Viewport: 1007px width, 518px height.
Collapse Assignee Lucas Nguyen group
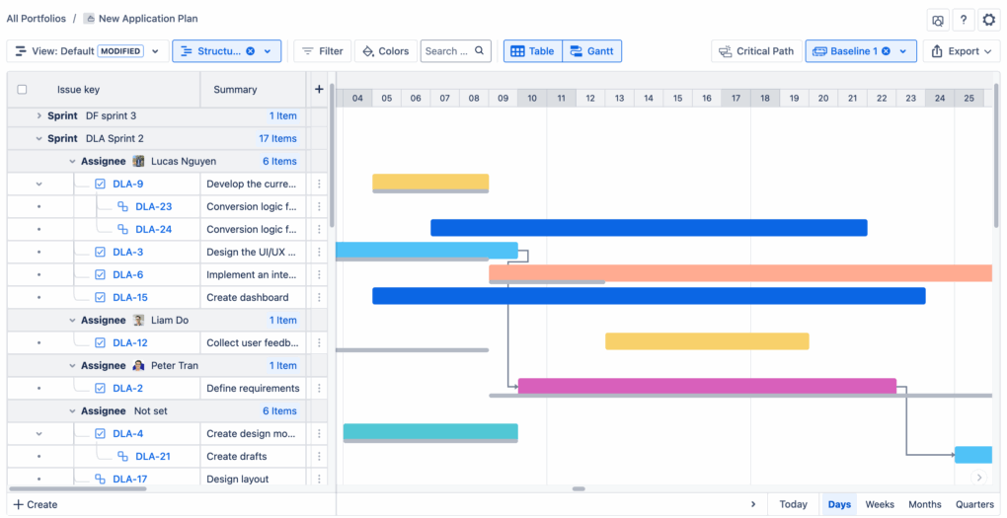[73, 161]
